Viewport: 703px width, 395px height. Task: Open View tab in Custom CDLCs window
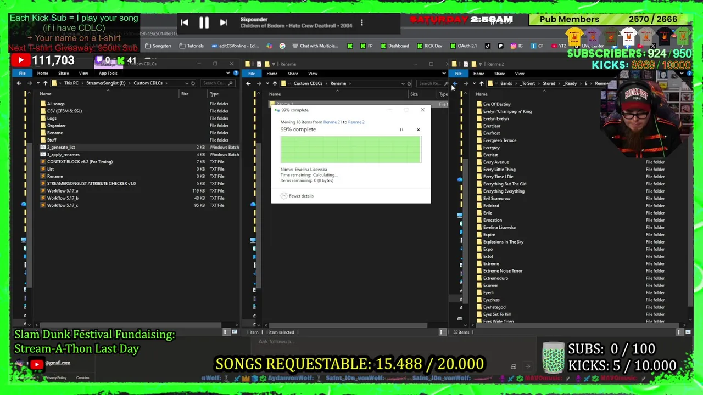tap(83, 73)
